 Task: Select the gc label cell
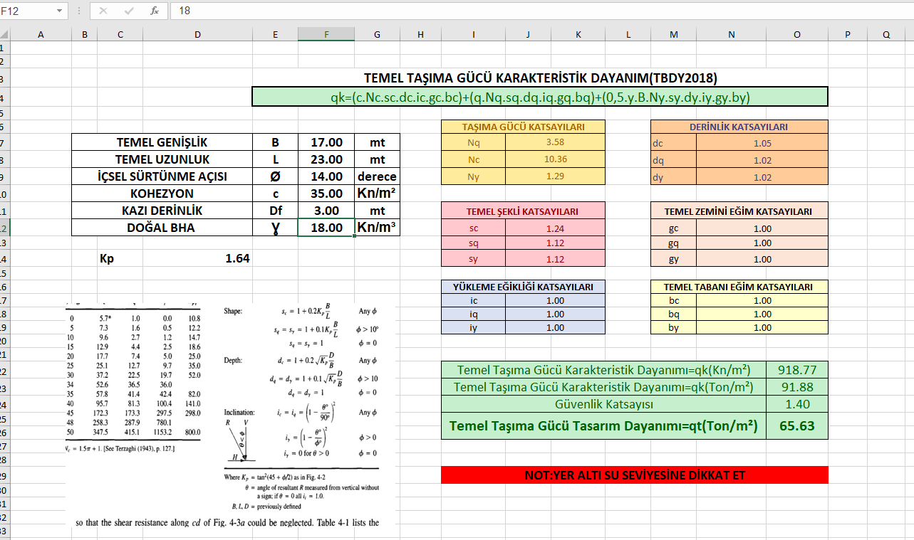coord(674,228)
